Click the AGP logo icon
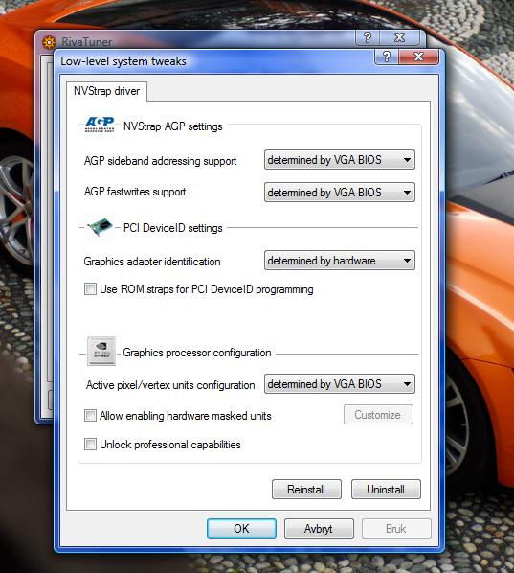Screen dimensions: 514x573 100,125
